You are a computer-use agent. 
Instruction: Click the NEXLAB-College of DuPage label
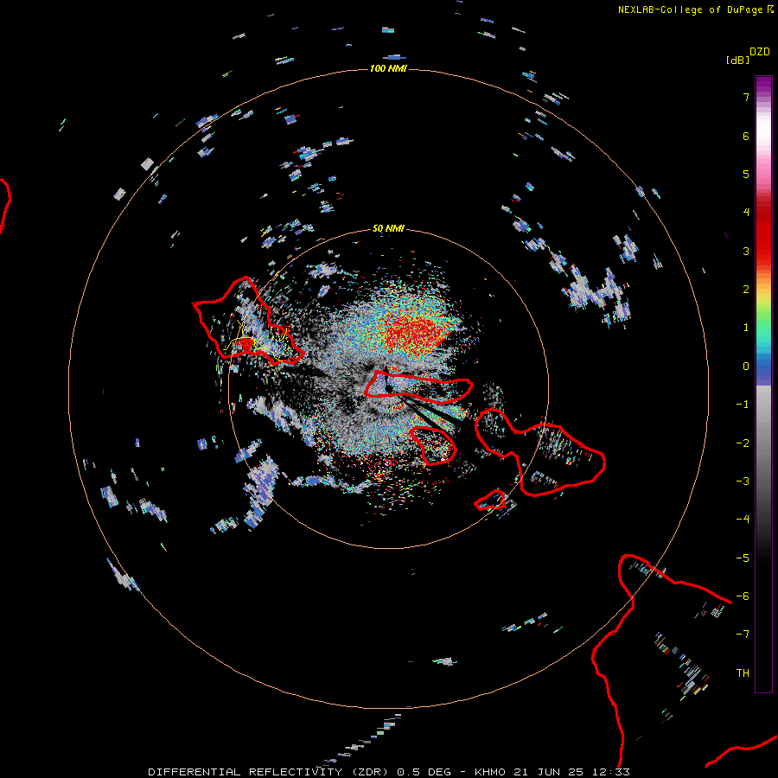pos(696,10)
